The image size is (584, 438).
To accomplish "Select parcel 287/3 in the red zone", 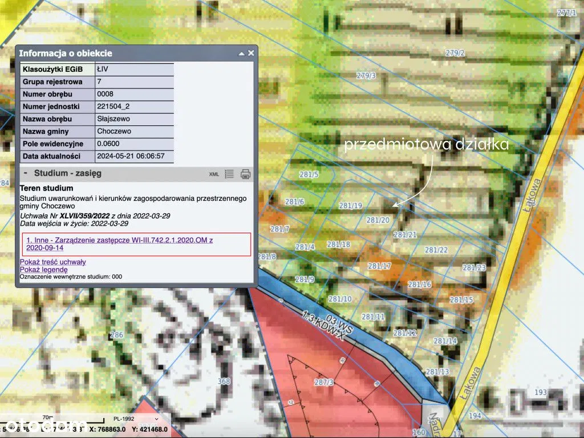I will [323, 382].
